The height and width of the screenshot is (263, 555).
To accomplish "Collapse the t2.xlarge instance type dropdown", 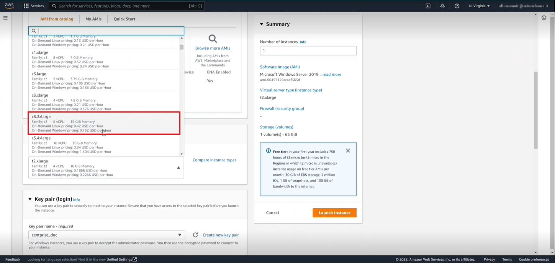I will tap(106, 168).
